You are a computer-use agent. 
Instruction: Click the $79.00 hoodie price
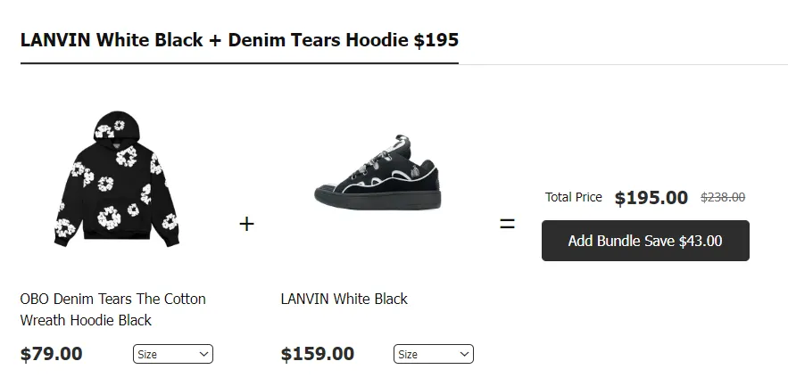point(51,354)
